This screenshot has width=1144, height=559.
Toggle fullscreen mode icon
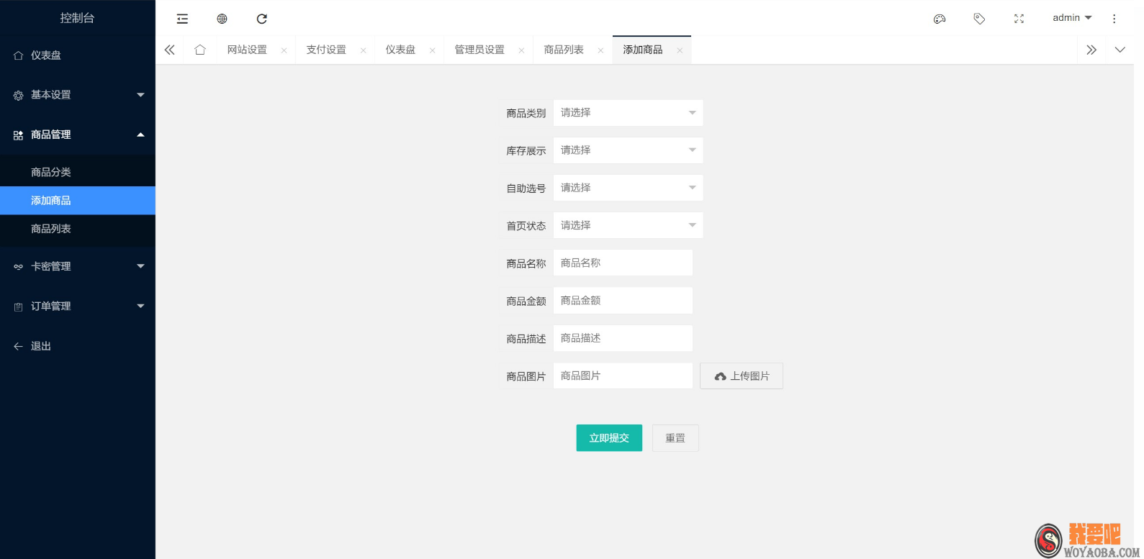click(1019, 19)
